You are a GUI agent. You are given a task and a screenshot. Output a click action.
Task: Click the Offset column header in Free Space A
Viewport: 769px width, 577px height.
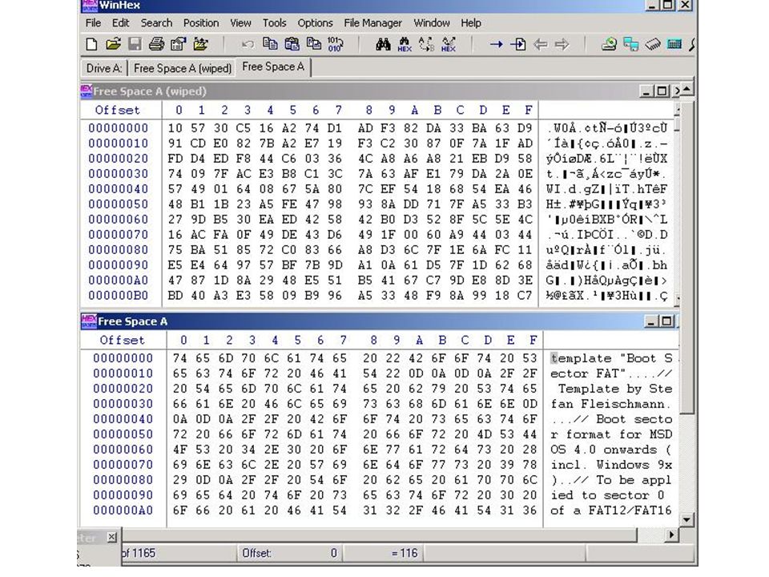tap(122, 340)
